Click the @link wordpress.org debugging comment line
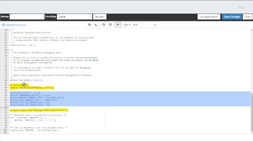Screen dimensions: 253x142 (x=52, y=75)
